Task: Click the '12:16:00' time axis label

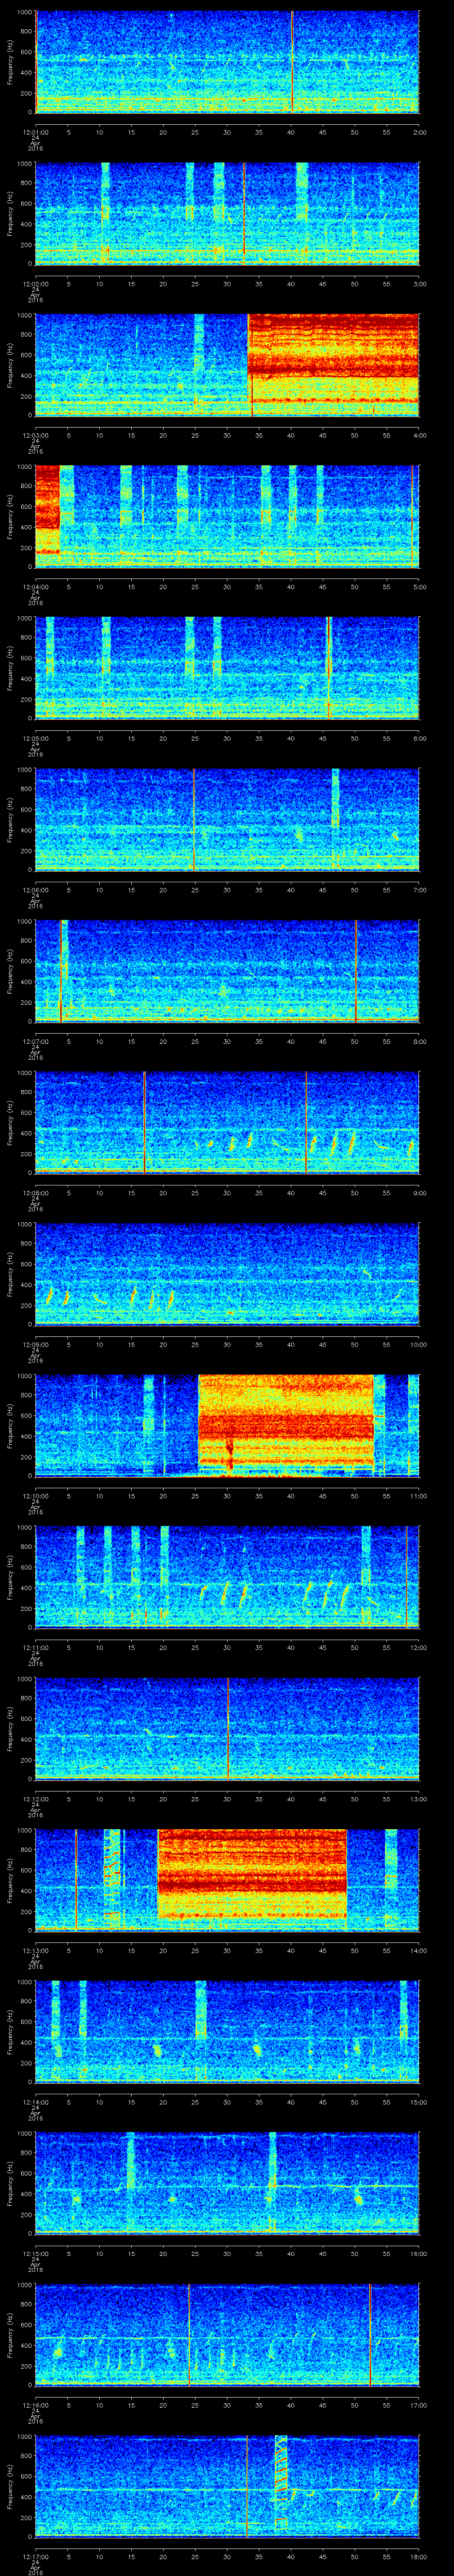Action: pos(35,2405)
